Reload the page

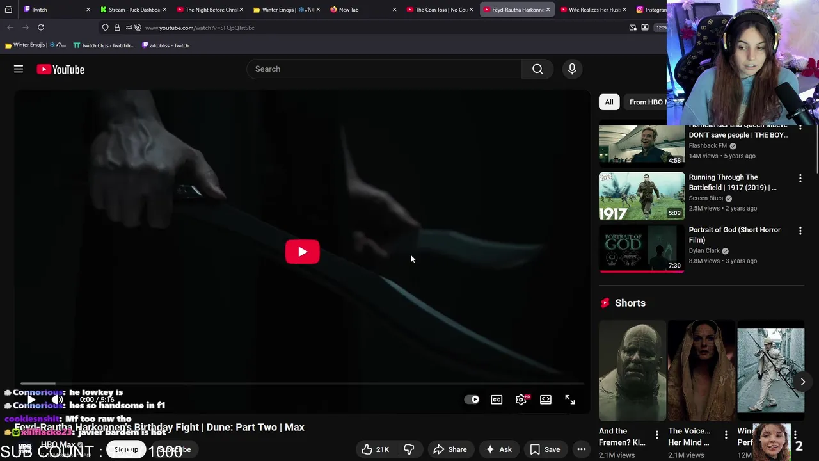(x=41, y=28)
